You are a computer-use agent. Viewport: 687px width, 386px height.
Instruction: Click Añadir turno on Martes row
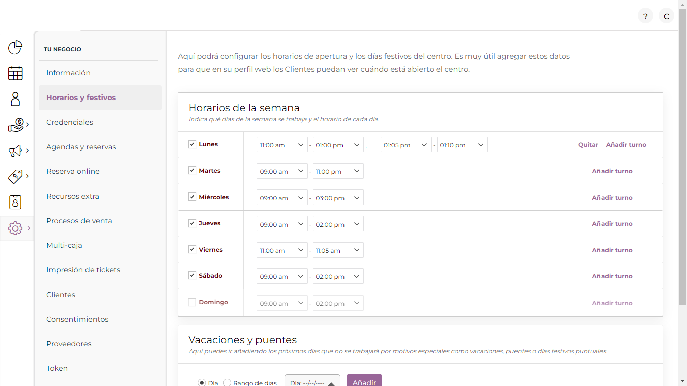tap(612, 171)
